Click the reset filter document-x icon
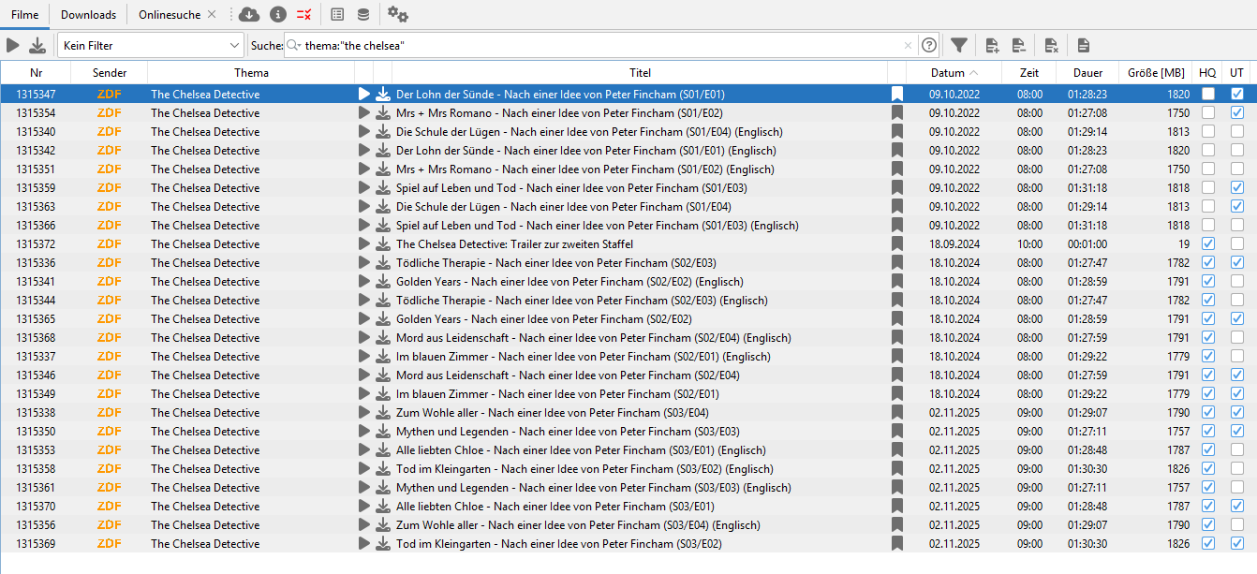Viewport: 1257px width, 574px height. (x=1052, y=45)
